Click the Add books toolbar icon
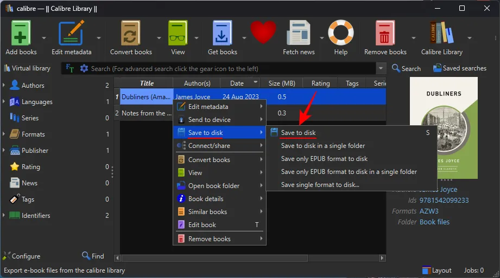Image resolution: width=500 pixels, height=278 pixels. click(x=21, y=34)
